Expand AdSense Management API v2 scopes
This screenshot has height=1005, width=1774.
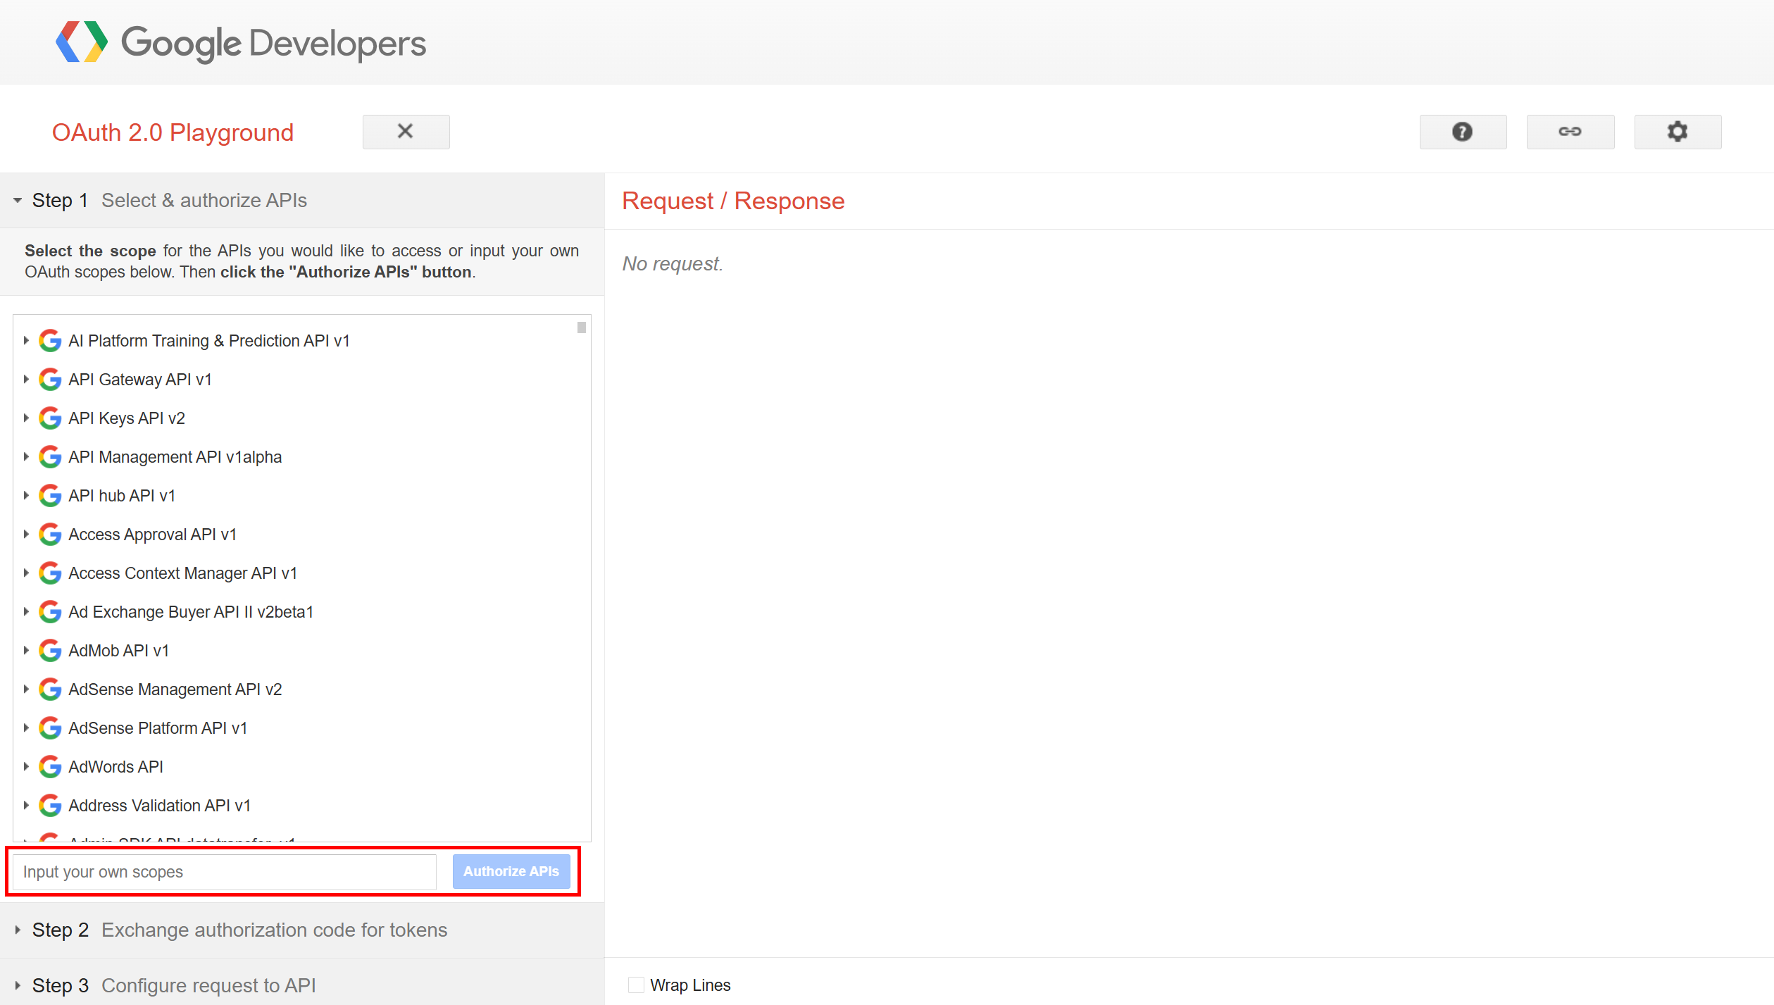pyautogui.click(x=26, y=689)
